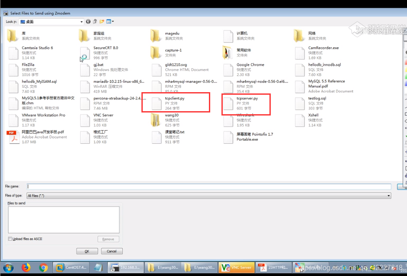The height and width of the screenshot is (276, 407).
Task: Switch to the CentOS7.4 VMware taskbar window
Action: (71, 267)
